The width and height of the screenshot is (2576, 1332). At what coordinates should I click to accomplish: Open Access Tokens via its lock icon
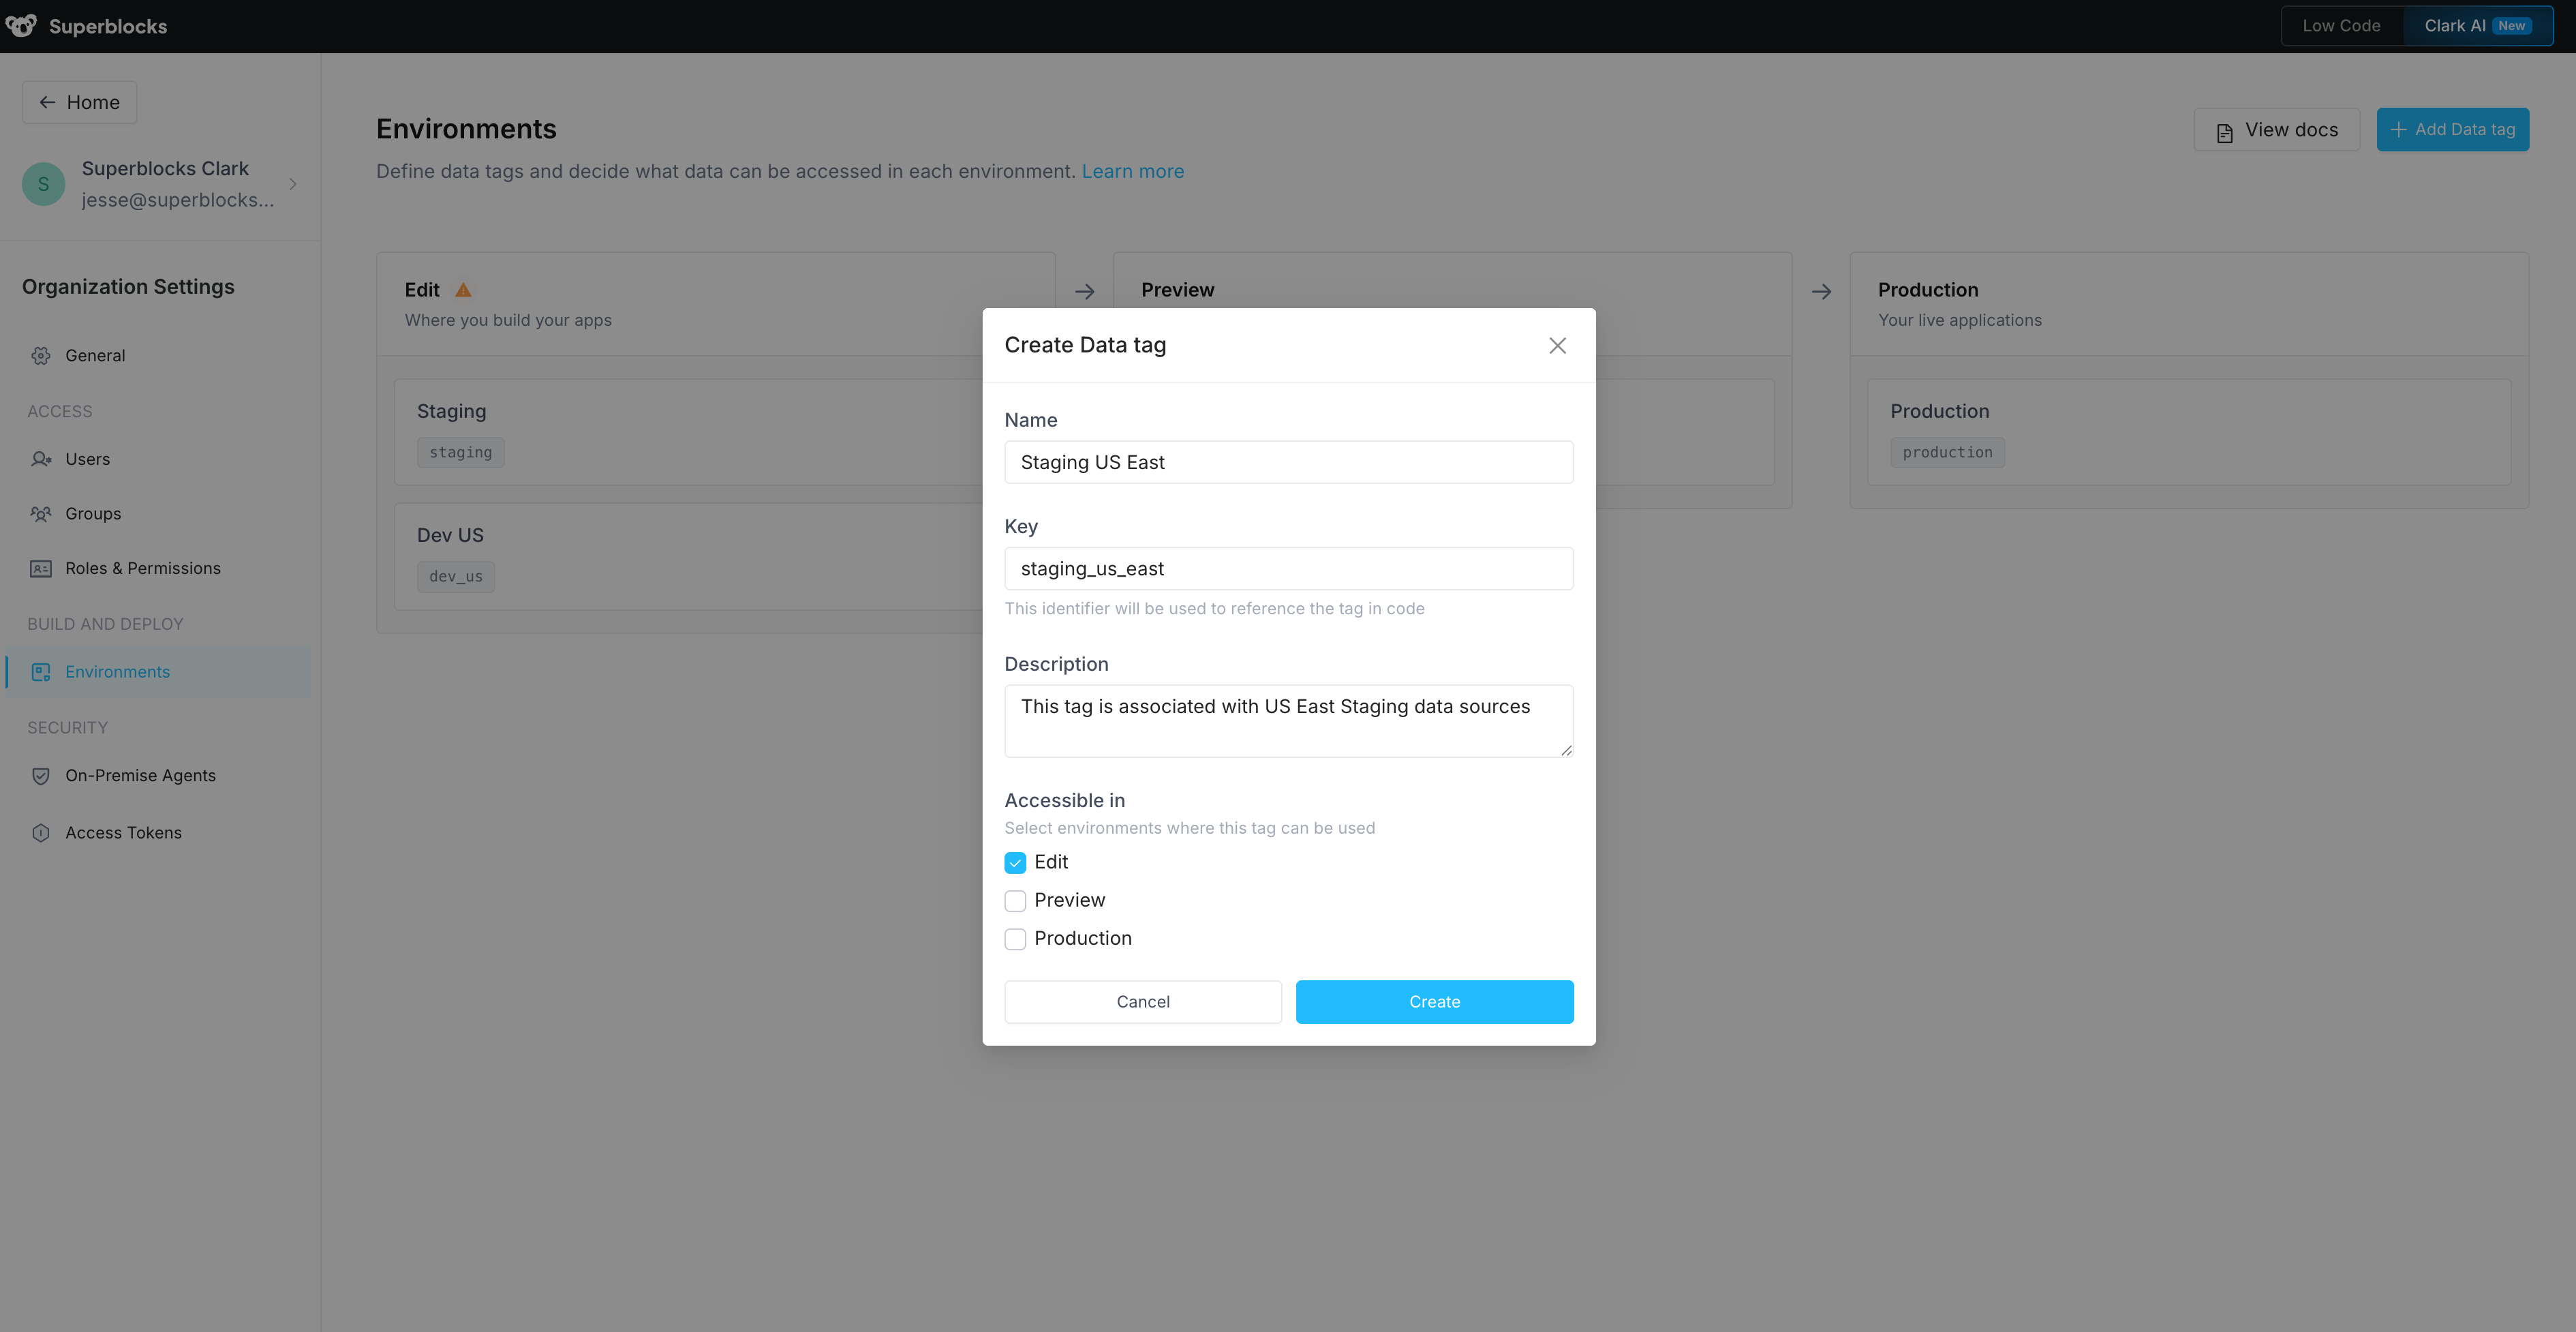(40, 832)
